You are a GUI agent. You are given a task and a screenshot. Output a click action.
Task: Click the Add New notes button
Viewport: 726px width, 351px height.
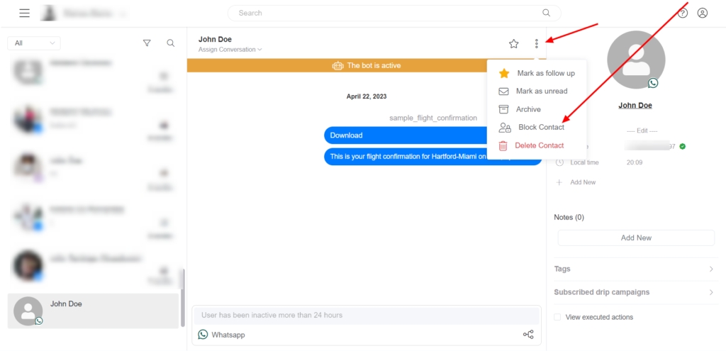pos(636,238)
